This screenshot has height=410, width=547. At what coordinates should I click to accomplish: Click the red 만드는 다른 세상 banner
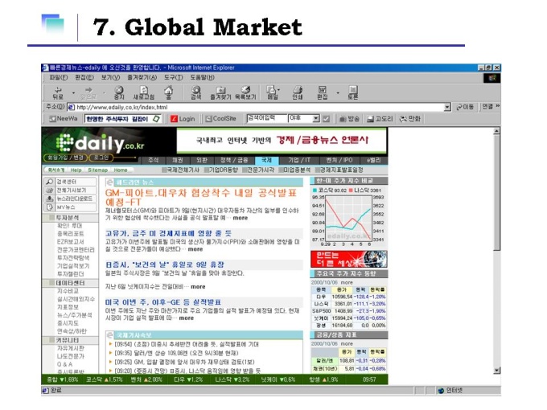pyautogui.click(x=348, y=259)
